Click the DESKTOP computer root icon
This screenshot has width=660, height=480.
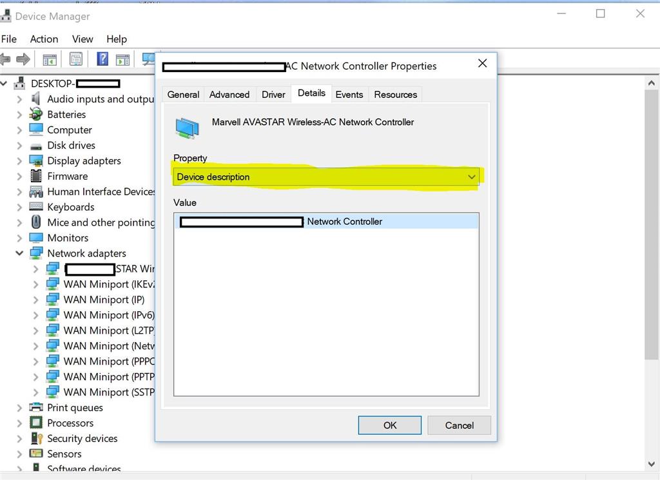click(x=19, y=83)
